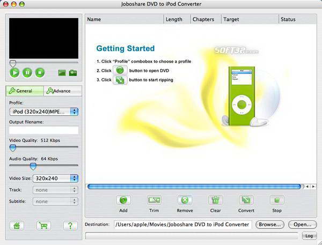Viewport: 322px width, 245px height.
Task: Click the open DVD icon in Getting Started
Action: (x=120, y=70)
